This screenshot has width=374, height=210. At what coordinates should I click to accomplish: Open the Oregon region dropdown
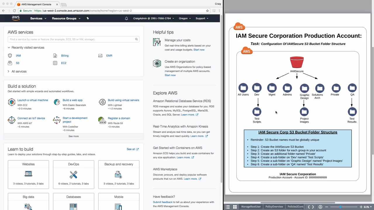(185, 18)
